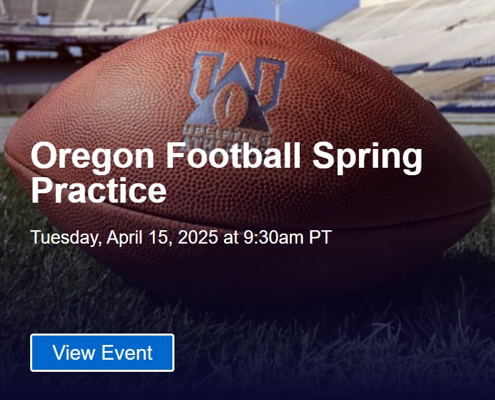Click the View Event button
This screenshot has width=495, height=400.
click(x=102, y=352)
